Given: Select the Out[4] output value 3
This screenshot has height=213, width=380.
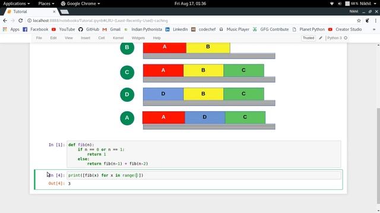Looking at the screenshot, I should (x=69, y=184).
